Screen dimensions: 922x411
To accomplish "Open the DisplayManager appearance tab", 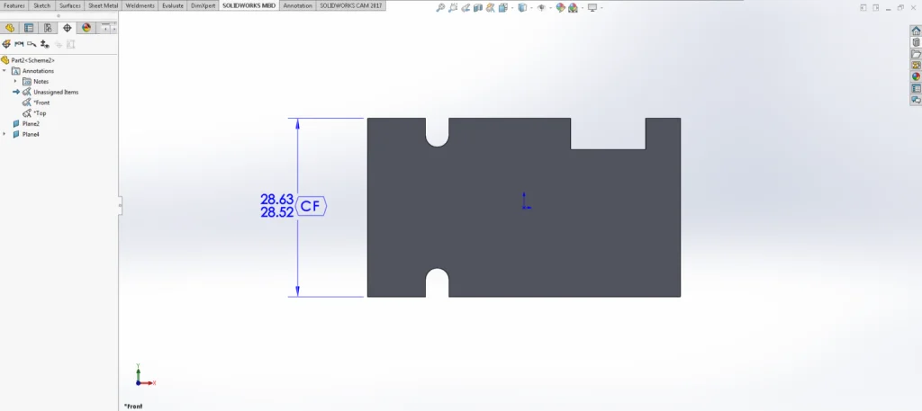I will [x=86, y=28].
